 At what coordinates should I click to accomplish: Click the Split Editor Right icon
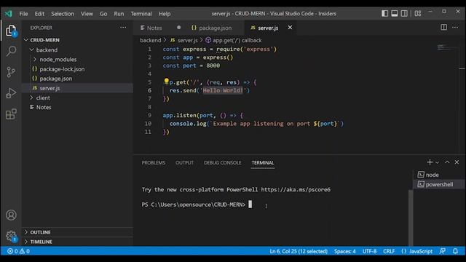tap(443, 28)
